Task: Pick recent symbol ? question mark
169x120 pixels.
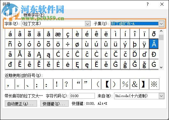Action: click(x=68, y=84)
